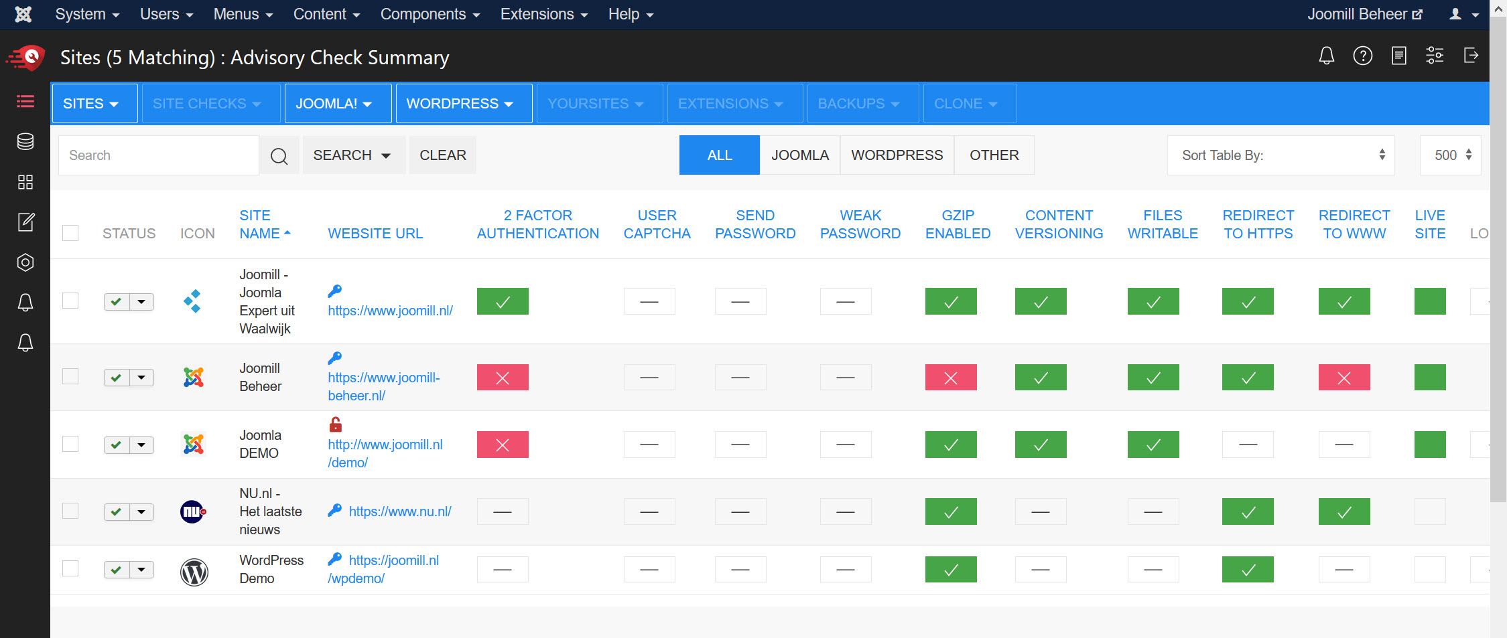The image size is (1507, 638).
Task: Check the WordPress Demo row checkbox
Action: tap(70, 569)
